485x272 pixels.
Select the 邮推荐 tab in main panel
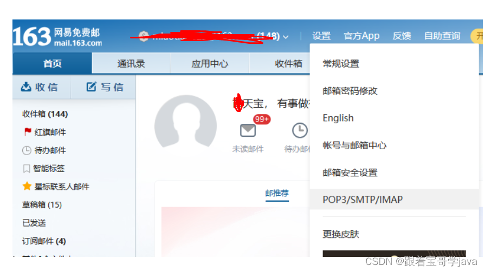(277, 193)
